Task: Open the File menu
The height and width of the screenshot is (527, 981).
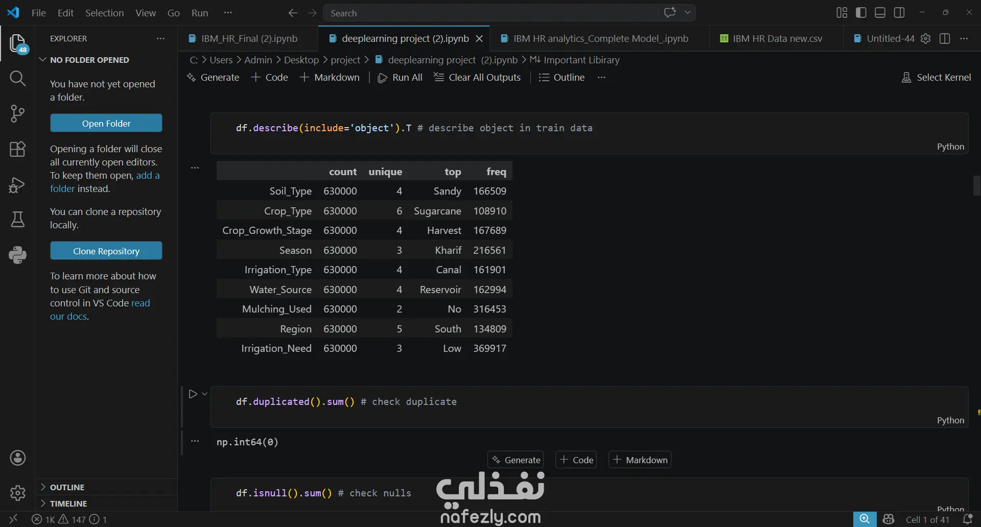Action: coord(39,13)
